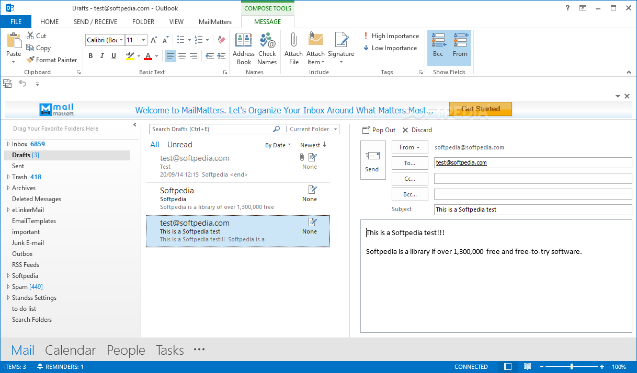
Task: Decrease the paragraph indent
Action: pos(209,56)
